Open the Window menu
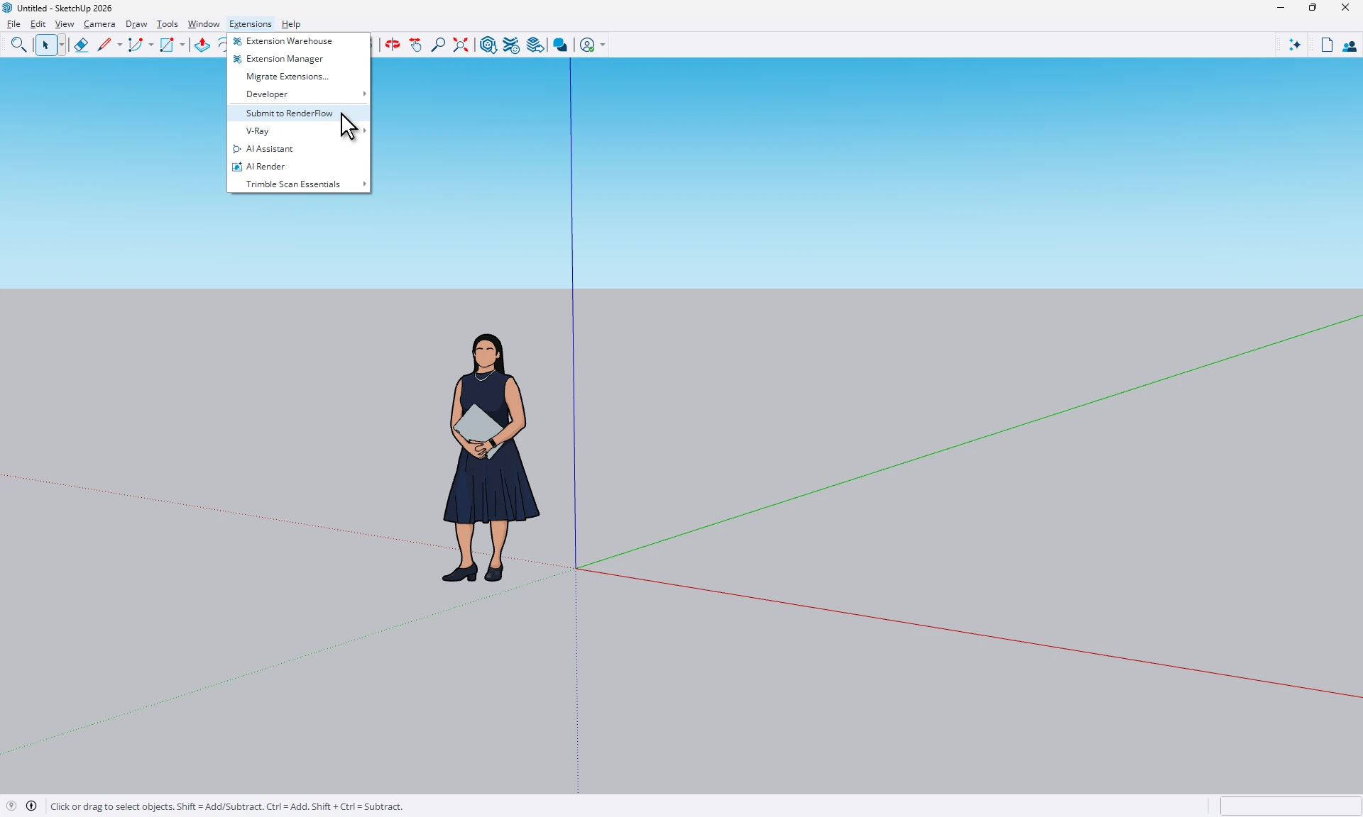 point(204,24)
